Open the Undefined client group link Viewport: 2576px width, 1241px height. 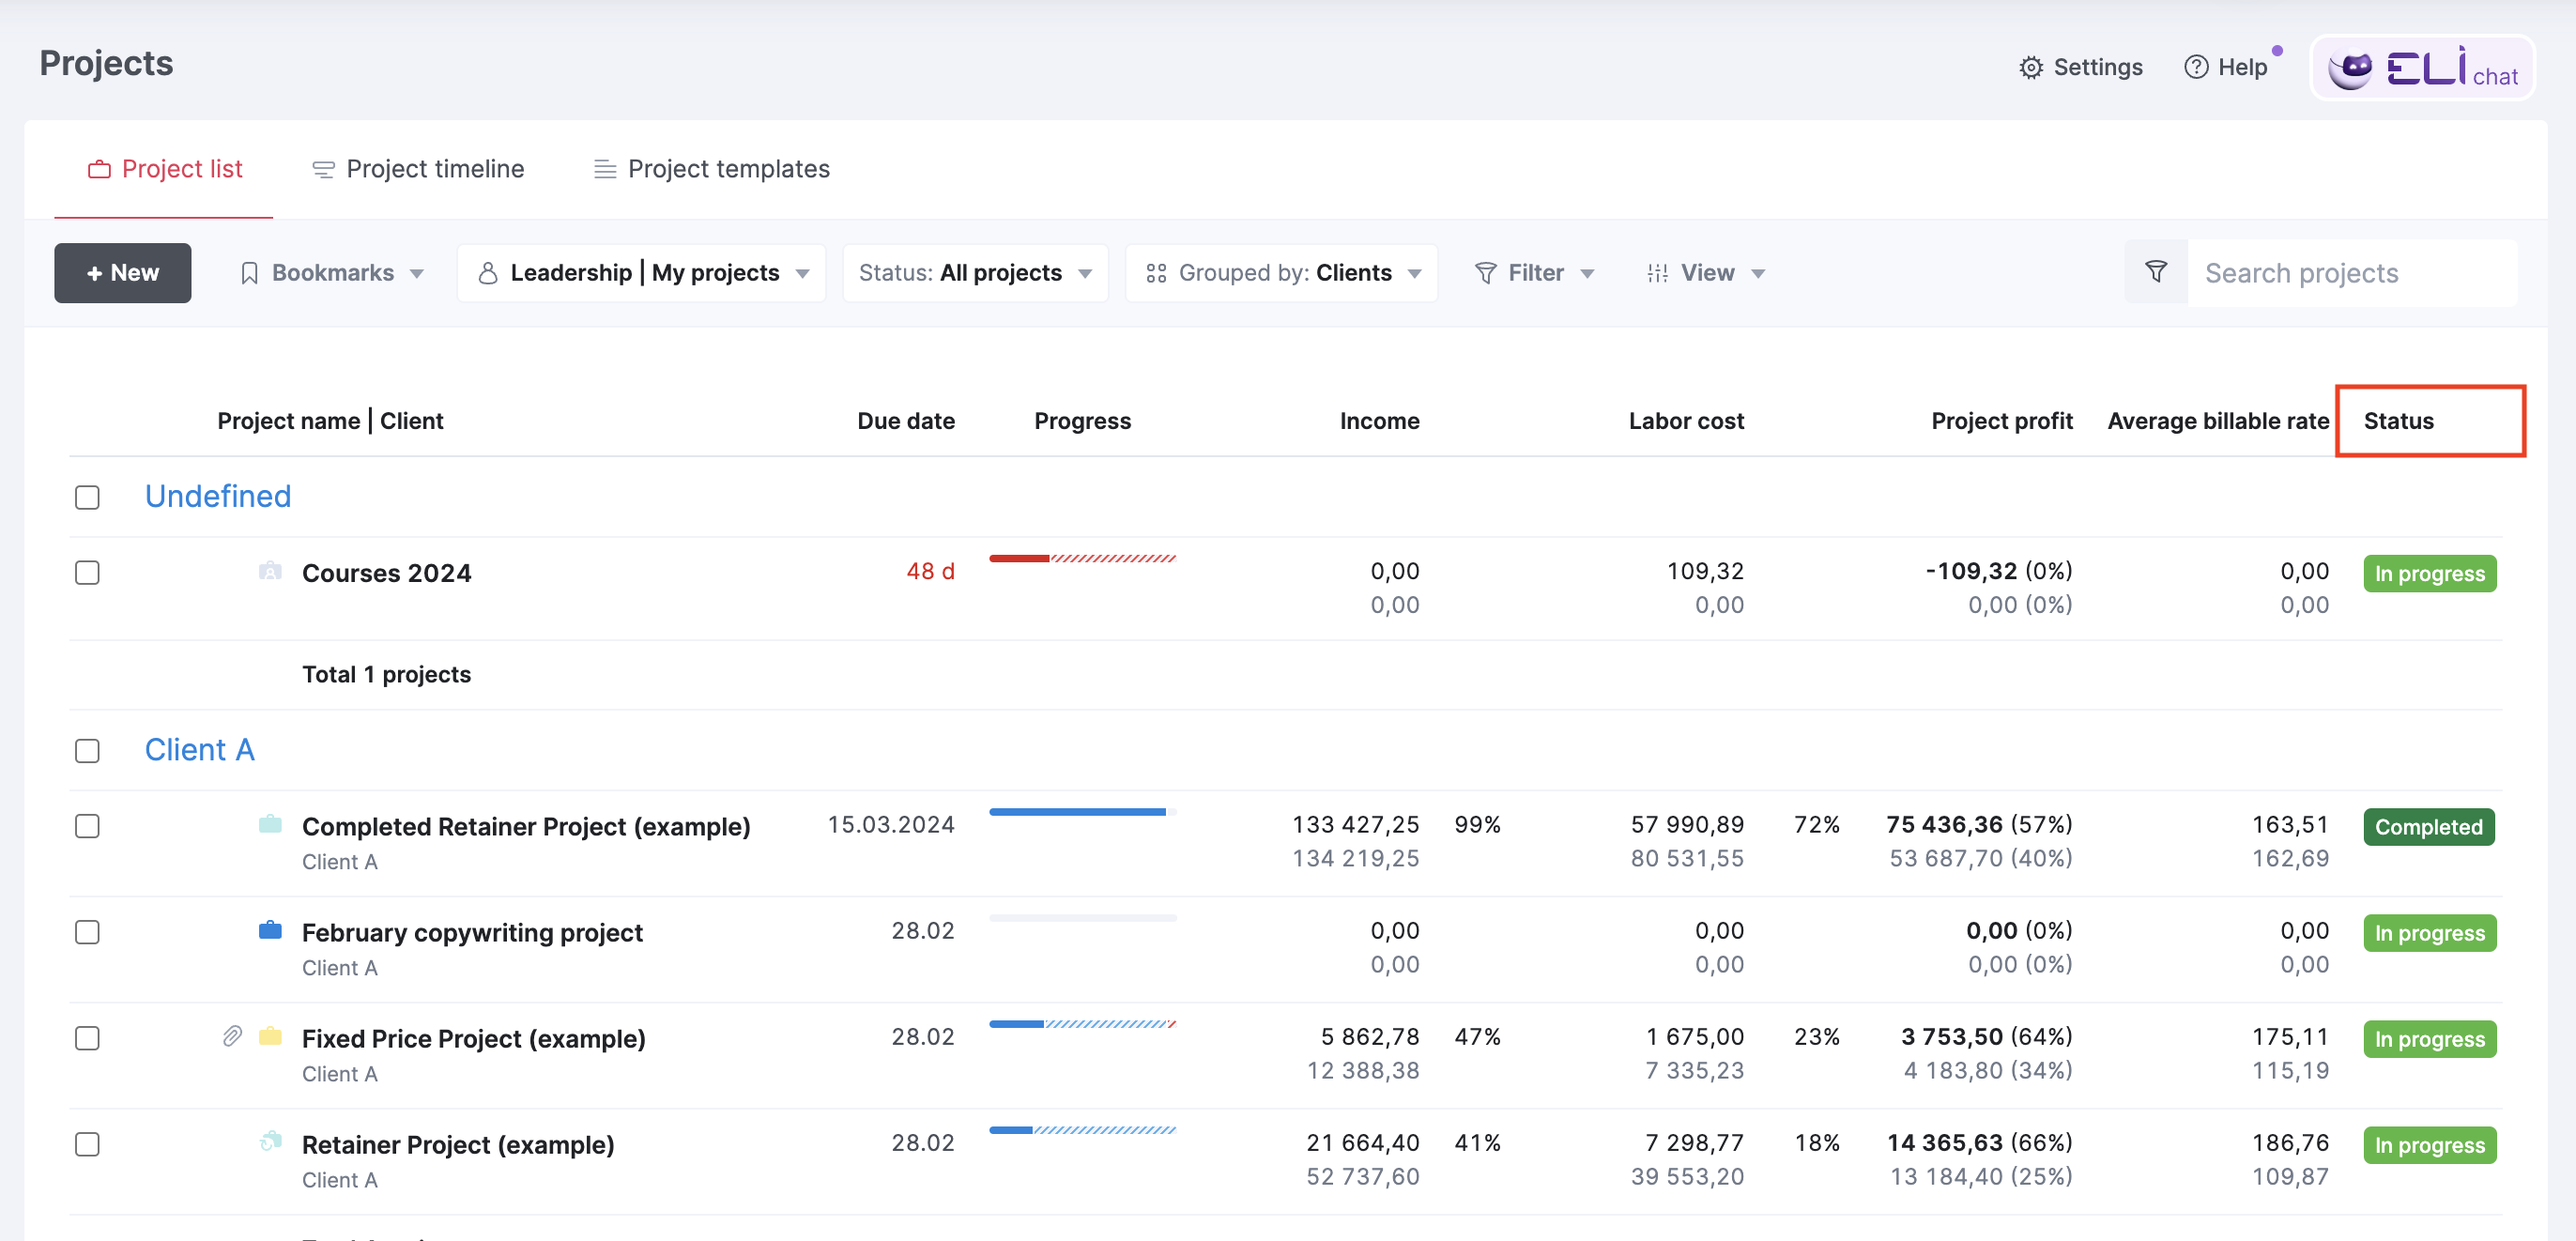(218, 496)
